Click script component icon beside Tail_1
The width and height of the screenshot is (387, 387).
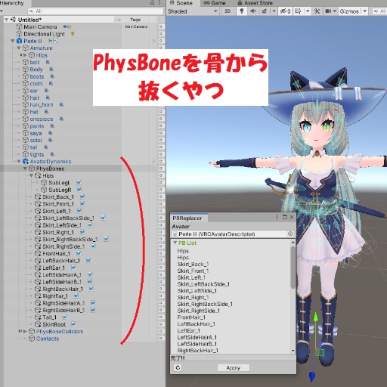pyautogui.click(x=64, y=317)
